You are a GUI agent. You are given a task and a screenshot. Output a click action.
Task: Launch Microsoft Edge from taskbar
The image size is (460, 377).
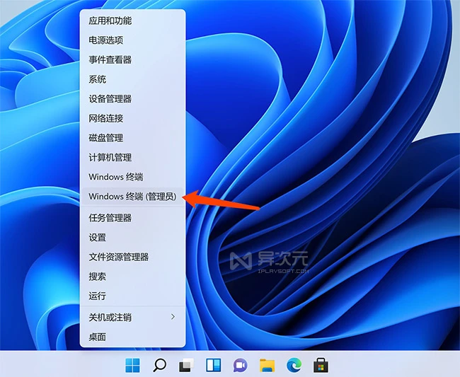coord(294,365)
